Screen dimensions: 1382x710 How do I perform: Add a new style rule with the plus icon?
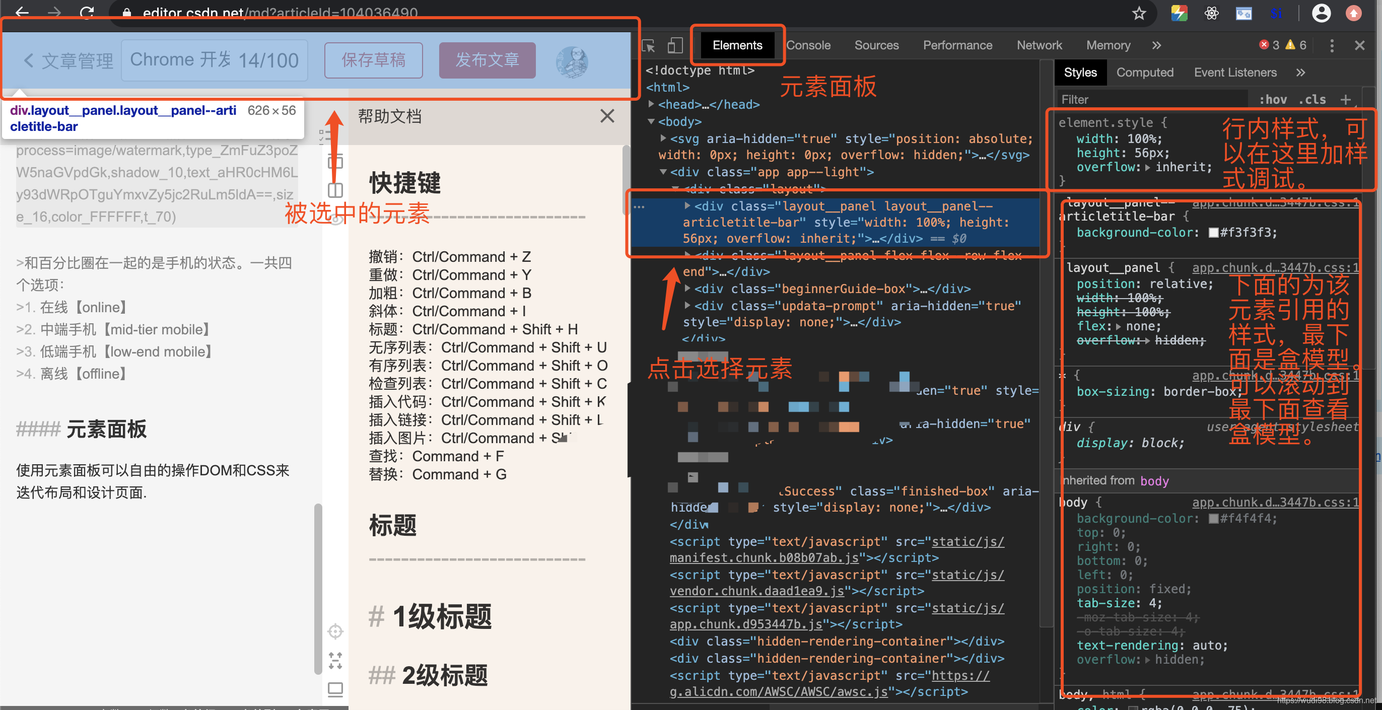coord(1348,99)
